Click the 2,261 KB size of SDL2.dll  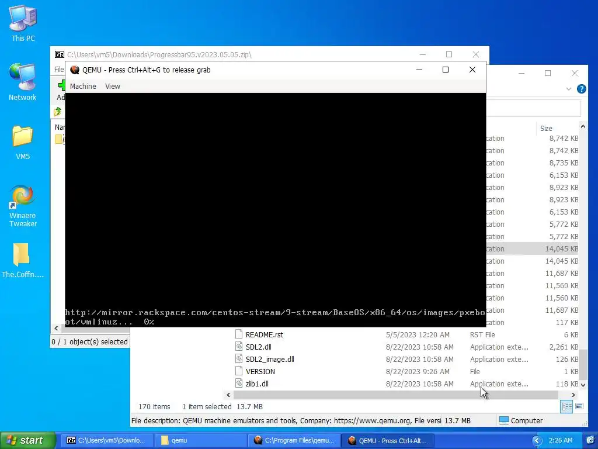pos(564,347)
